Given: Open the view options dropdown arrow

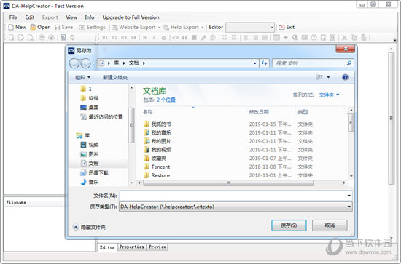Looking at the screenshot, I should (328, 77).
